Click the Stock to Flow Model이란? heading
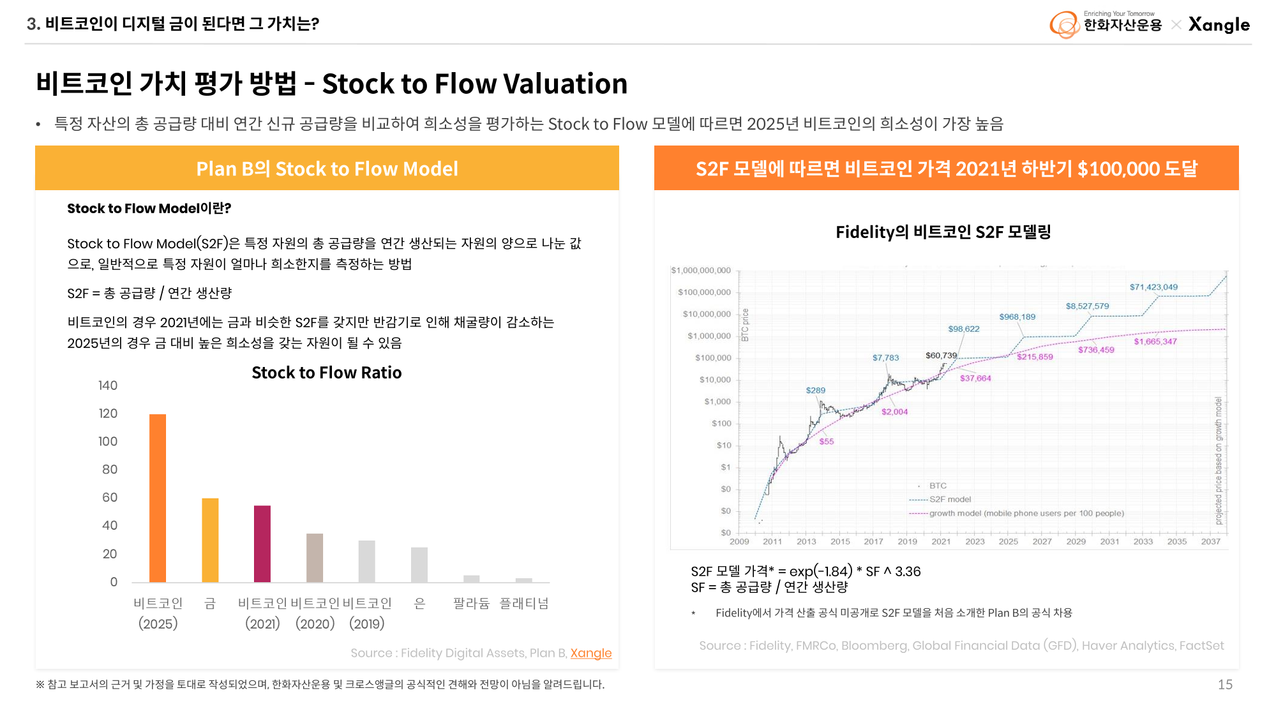The image size is (1276, 718). coord(149,209)
